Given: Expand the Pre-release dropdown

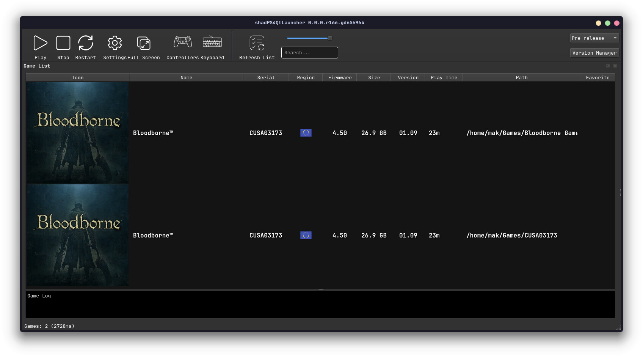Looking at the screenshot, I should tap(594, 38).
